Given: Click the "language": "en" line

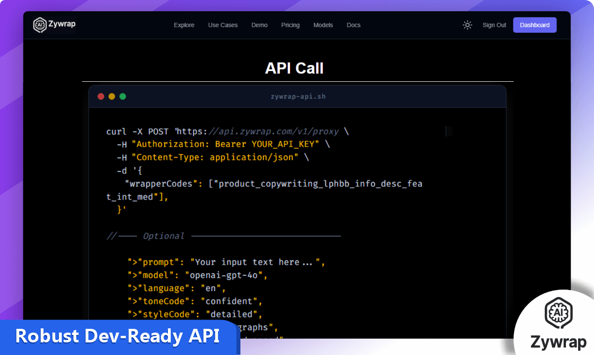Looking at the screenshot, I should (177, 288).
